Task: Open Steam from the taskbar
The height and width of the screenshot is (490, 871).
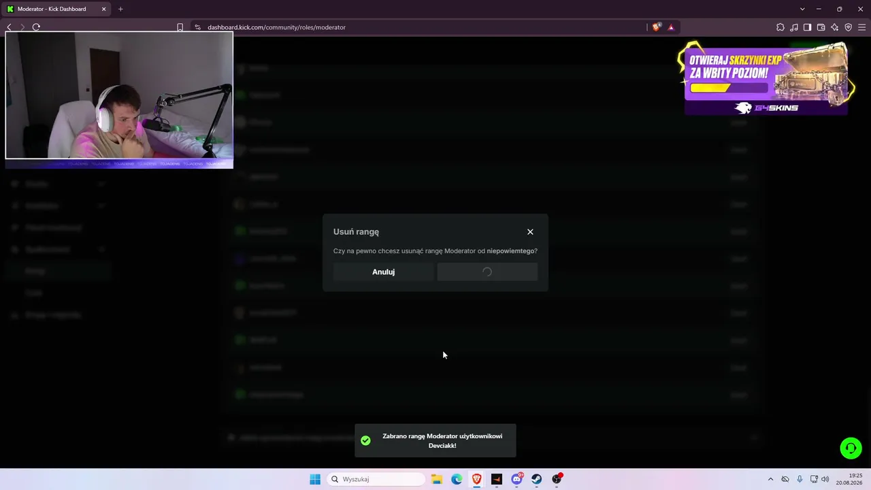Action: [x=537, y=479]
